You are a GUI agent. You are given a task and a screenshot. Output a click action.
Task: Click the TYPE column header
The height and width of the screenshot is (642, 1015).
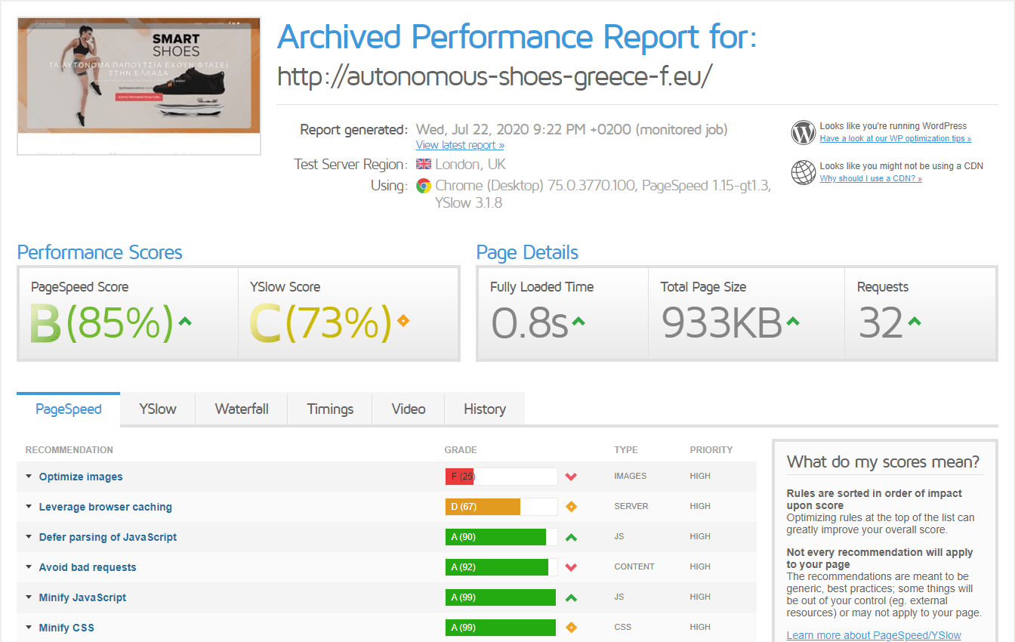(x=626, y=450)
